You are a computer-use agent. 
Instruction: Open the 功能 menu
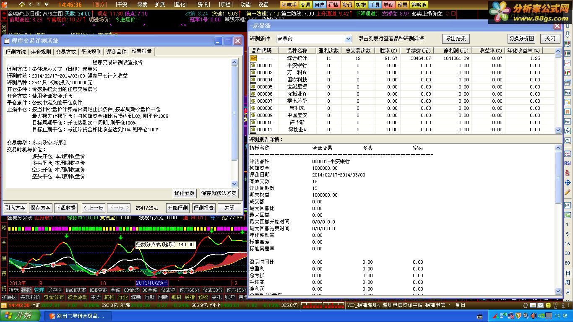tap(246, 5)
